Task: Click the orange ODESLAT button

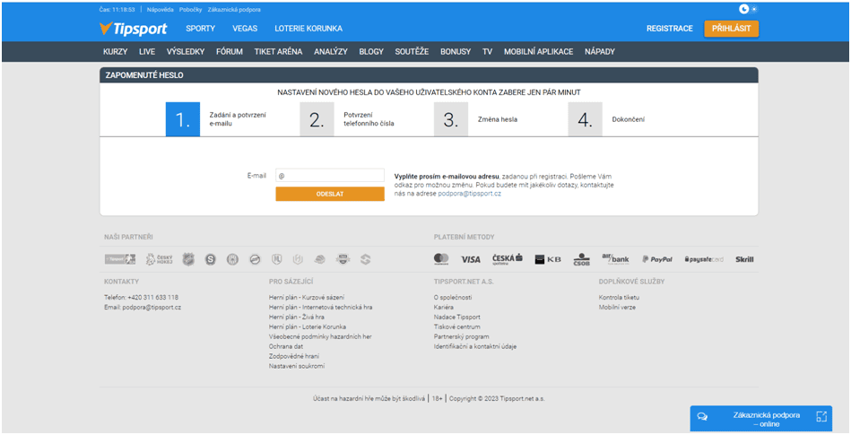Action: (x=330, y=194)
